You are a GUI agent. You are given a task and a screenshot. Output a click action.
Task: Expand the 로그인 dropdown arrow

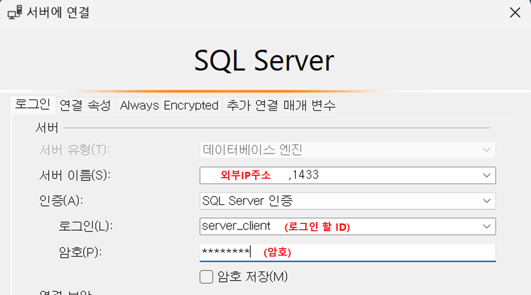point(487,226)
